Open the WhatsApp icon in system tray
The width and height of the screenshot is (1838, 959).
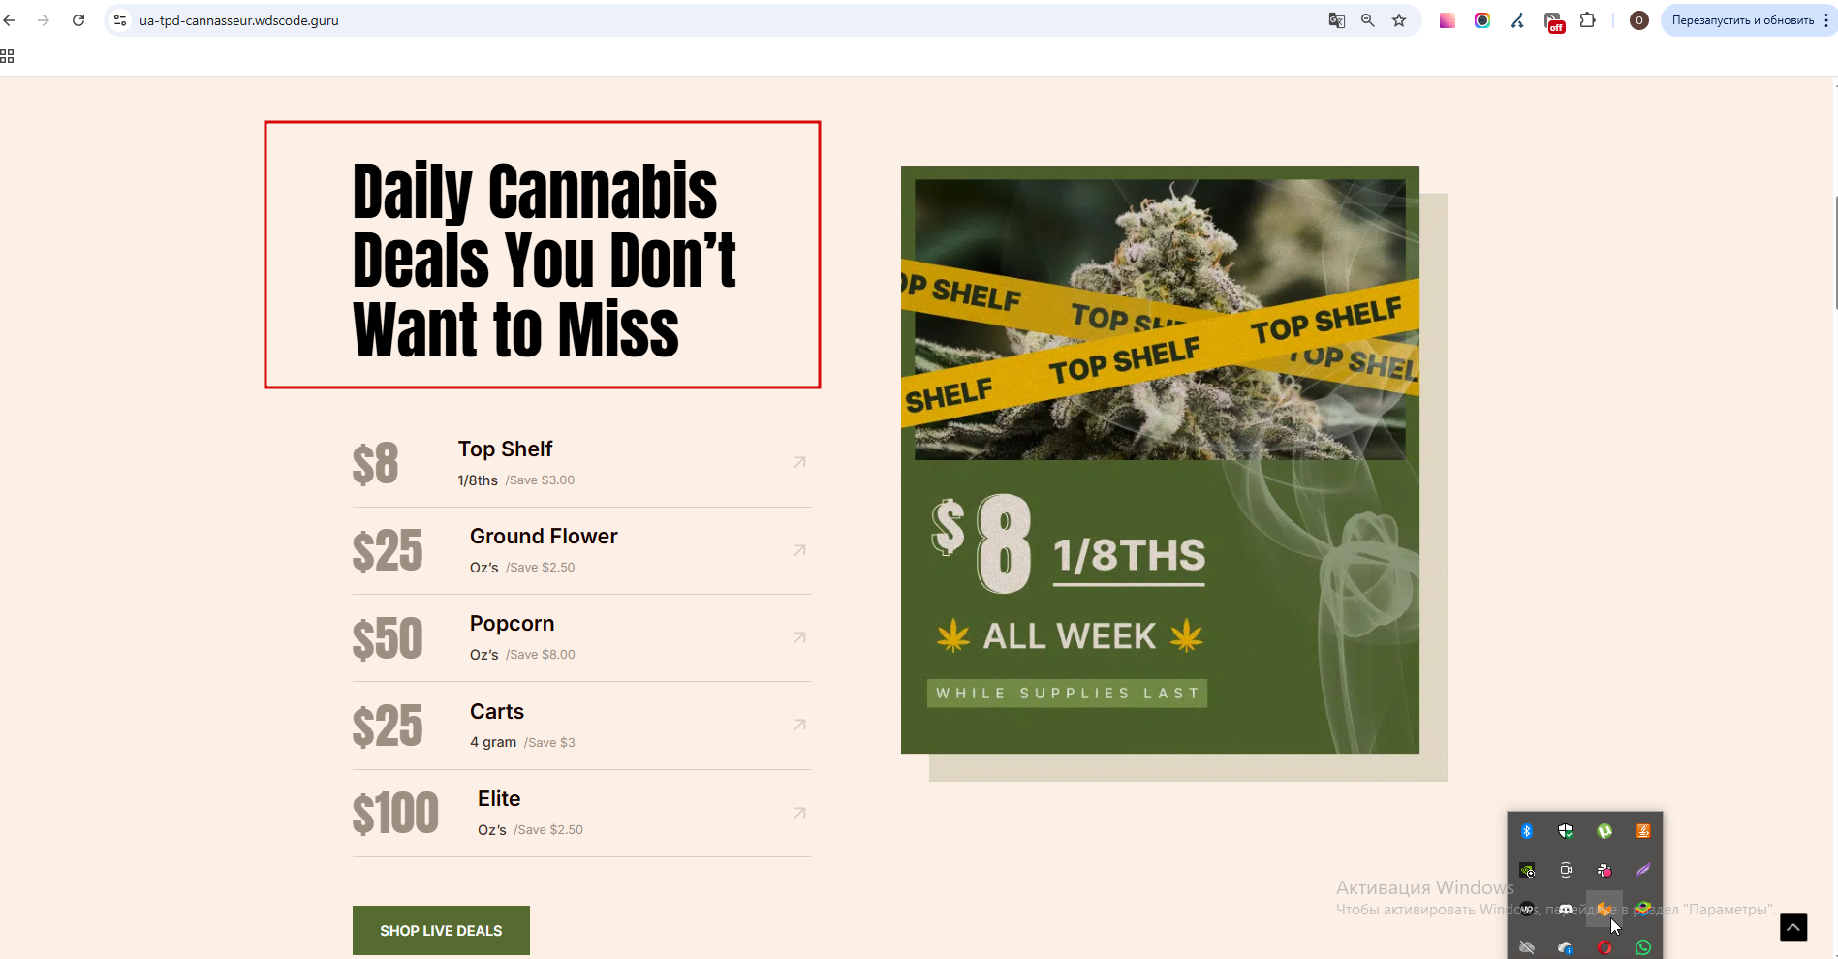point(1643,947)
